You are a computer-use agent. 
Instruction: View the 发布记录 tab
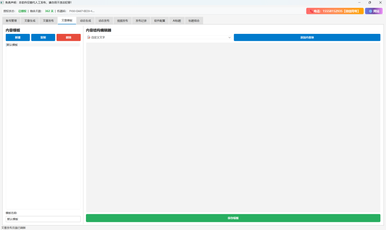(141, 21)
